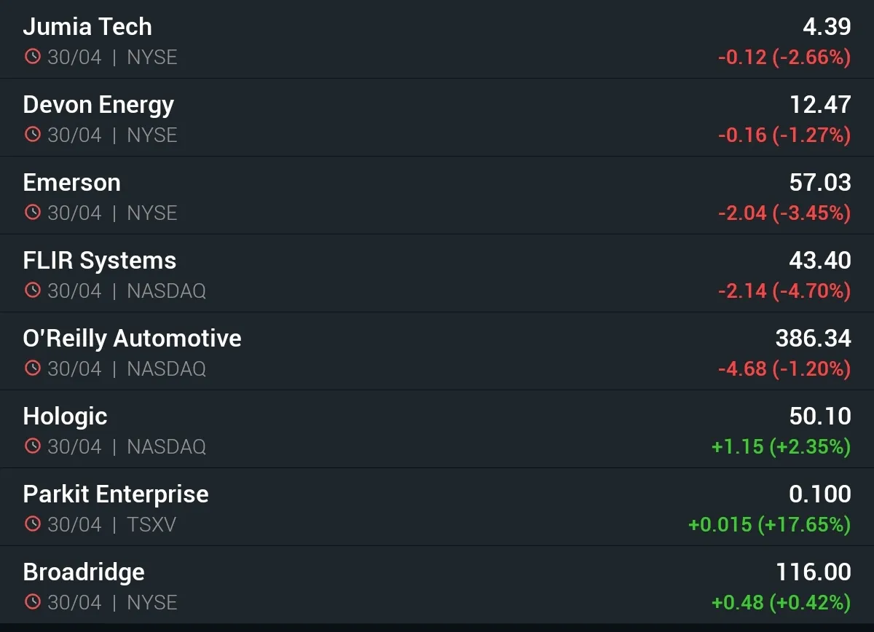The width and height of the screenshot is (874, 632).
Task: Click the clock icon under Jumia Tech
Action: tap(32, 57)
